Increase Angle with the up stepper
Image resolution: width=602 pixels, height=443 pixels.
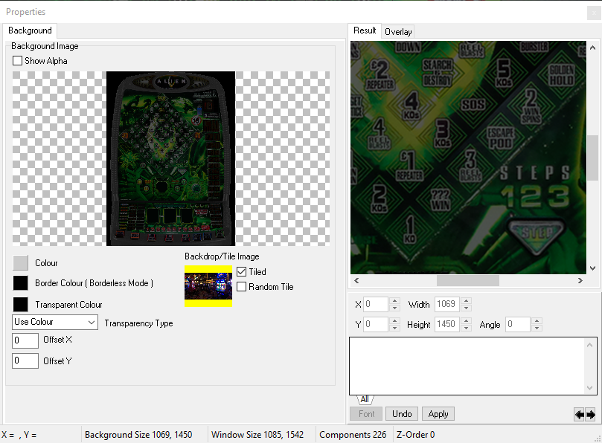point(537,321)
